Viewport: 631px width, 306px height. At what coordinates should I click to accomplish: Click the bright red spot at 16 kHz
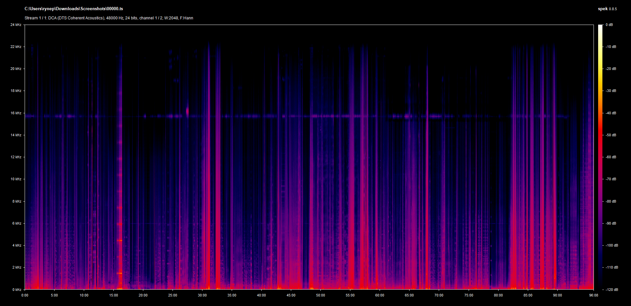(187, 112)
